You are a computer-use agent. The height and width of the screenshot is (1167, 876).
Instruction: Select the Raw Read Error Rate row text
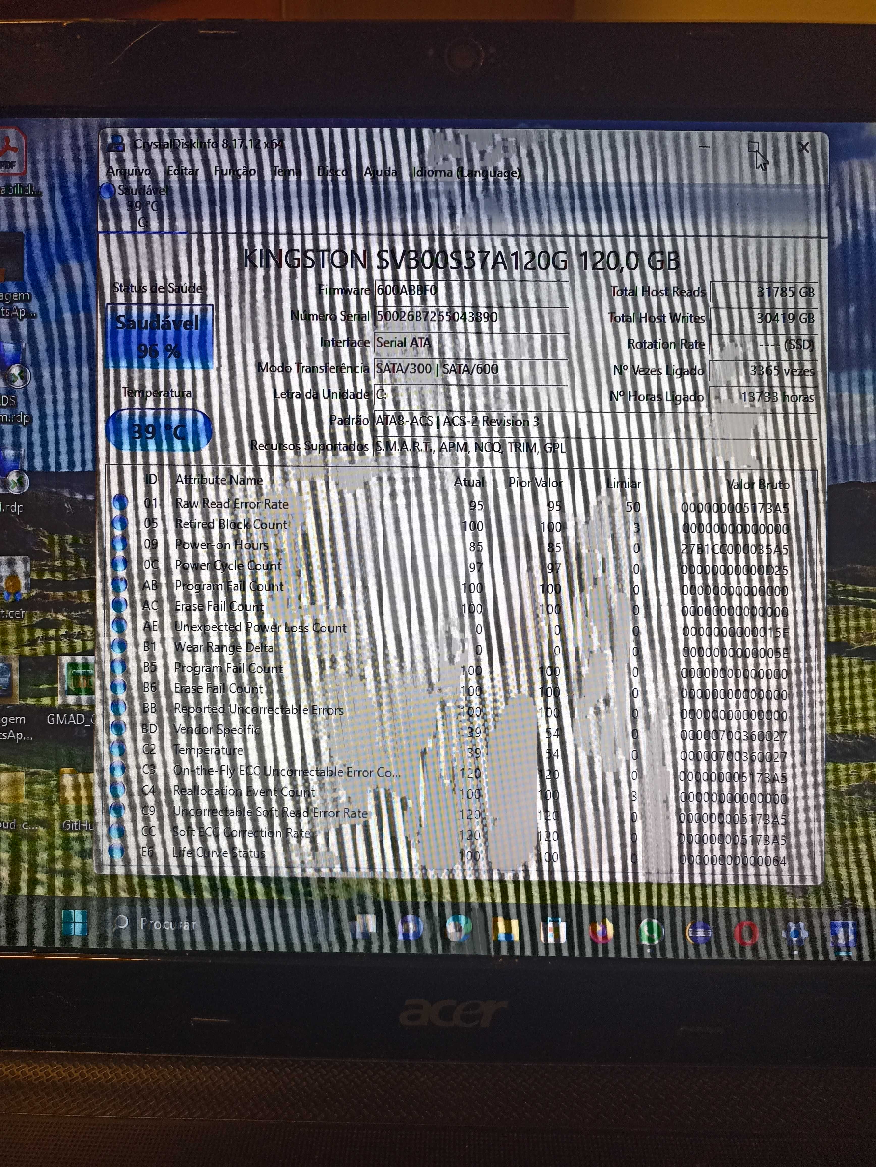pyautogui.click(x=232, y=504)
